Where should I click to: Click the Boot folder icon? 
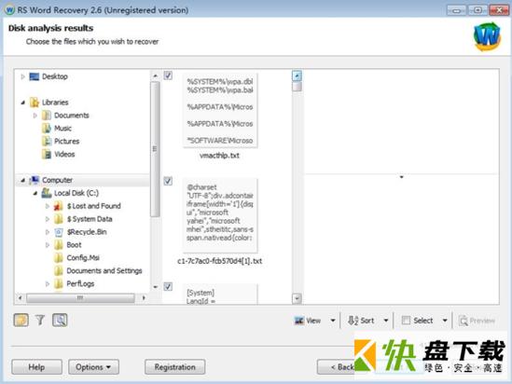[59, 245]
